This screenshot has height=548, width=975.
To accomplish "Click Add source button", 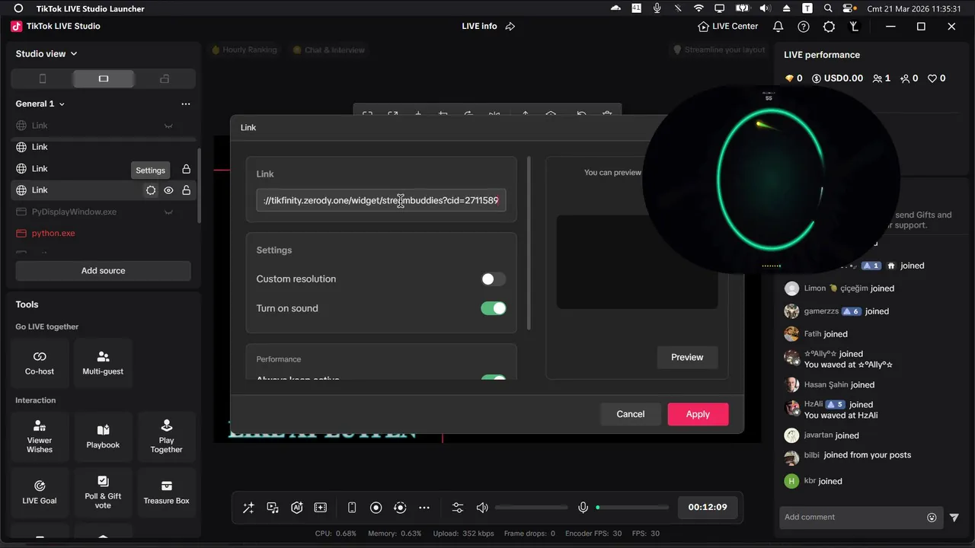I will 103,271.
